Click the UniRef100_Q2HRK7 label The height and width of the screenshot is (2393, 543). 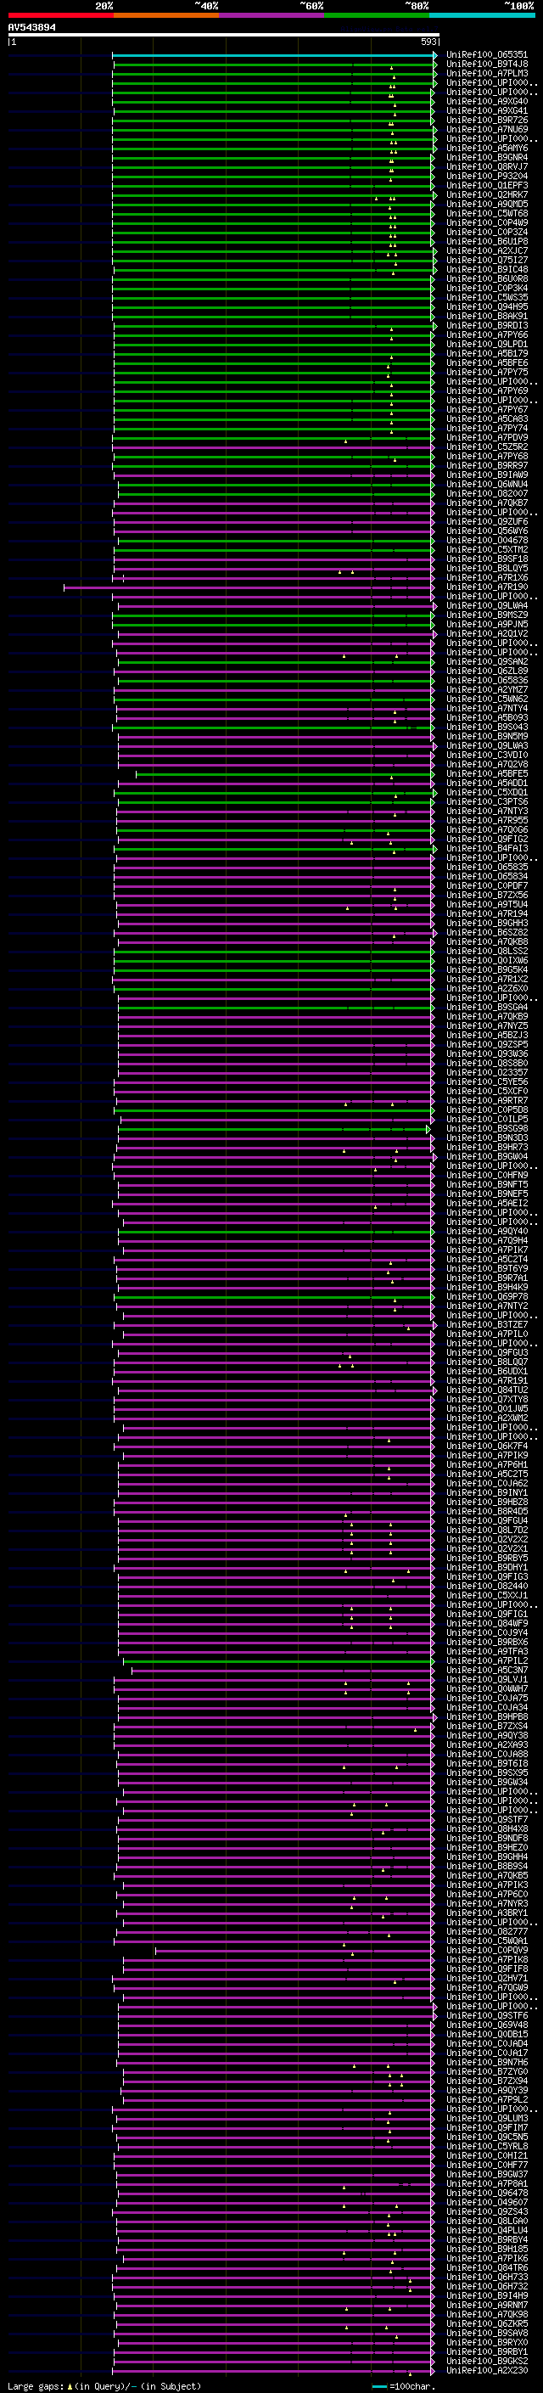click(486, 195)
